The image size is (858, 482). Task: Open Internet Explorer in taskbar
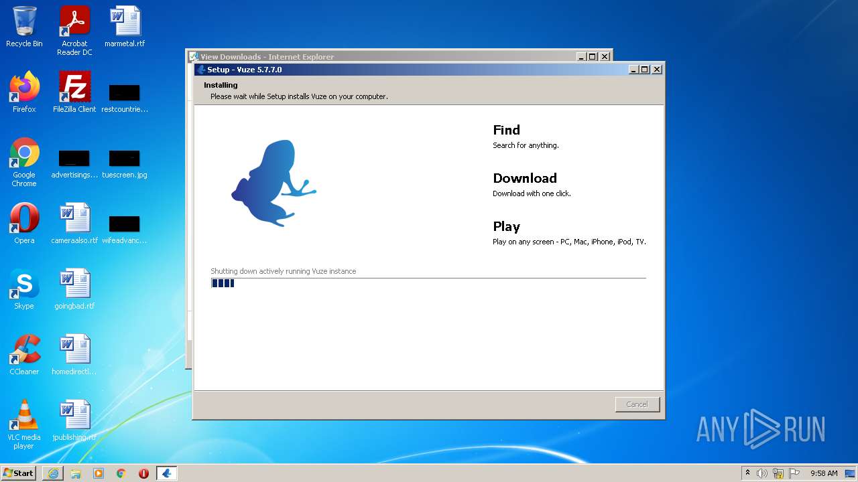pos(53,473)
